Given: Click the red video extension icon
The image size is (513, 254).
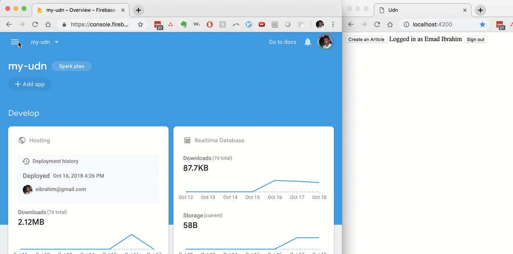Looking at the screenshot, I should [x=262, y=24].
